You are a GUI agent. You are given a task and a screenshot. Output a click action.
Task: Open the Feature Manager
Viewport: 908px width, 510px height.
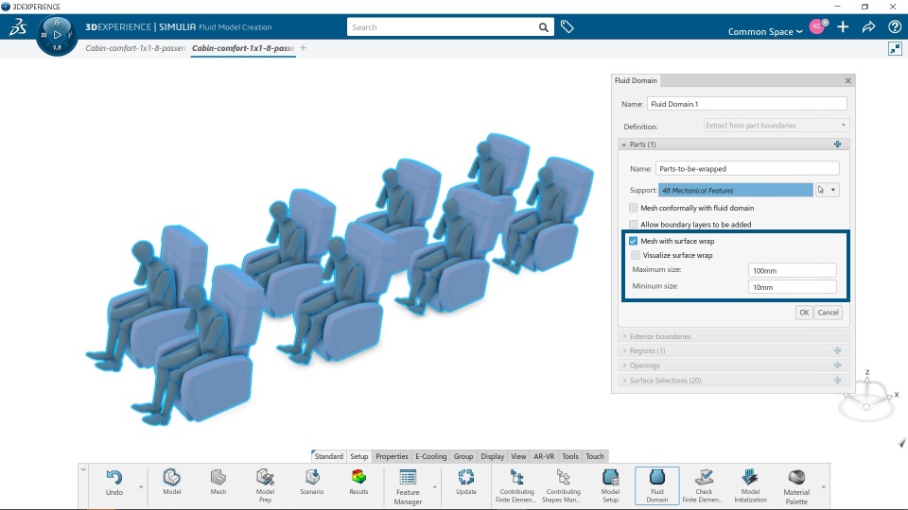pos(408,486)
